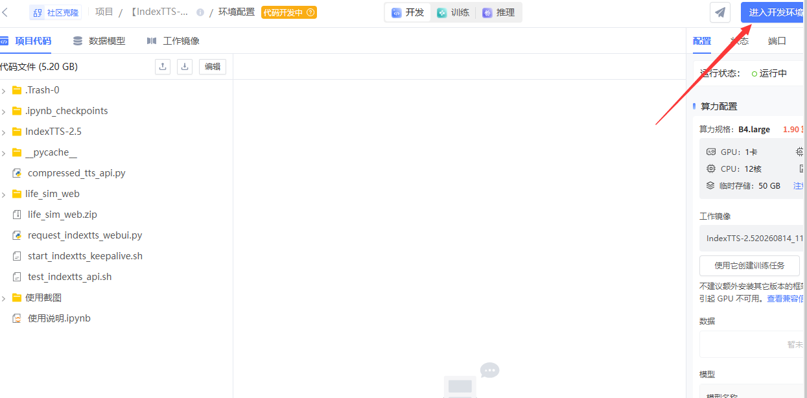Expand the life_sim_web folder chevron
The image size is (807, 398).
(x=3, y=194)
